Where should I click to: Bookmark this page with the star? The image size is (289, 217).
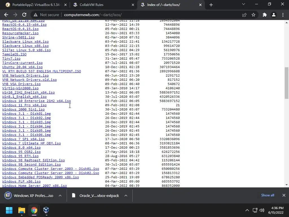tap(253, 15)
